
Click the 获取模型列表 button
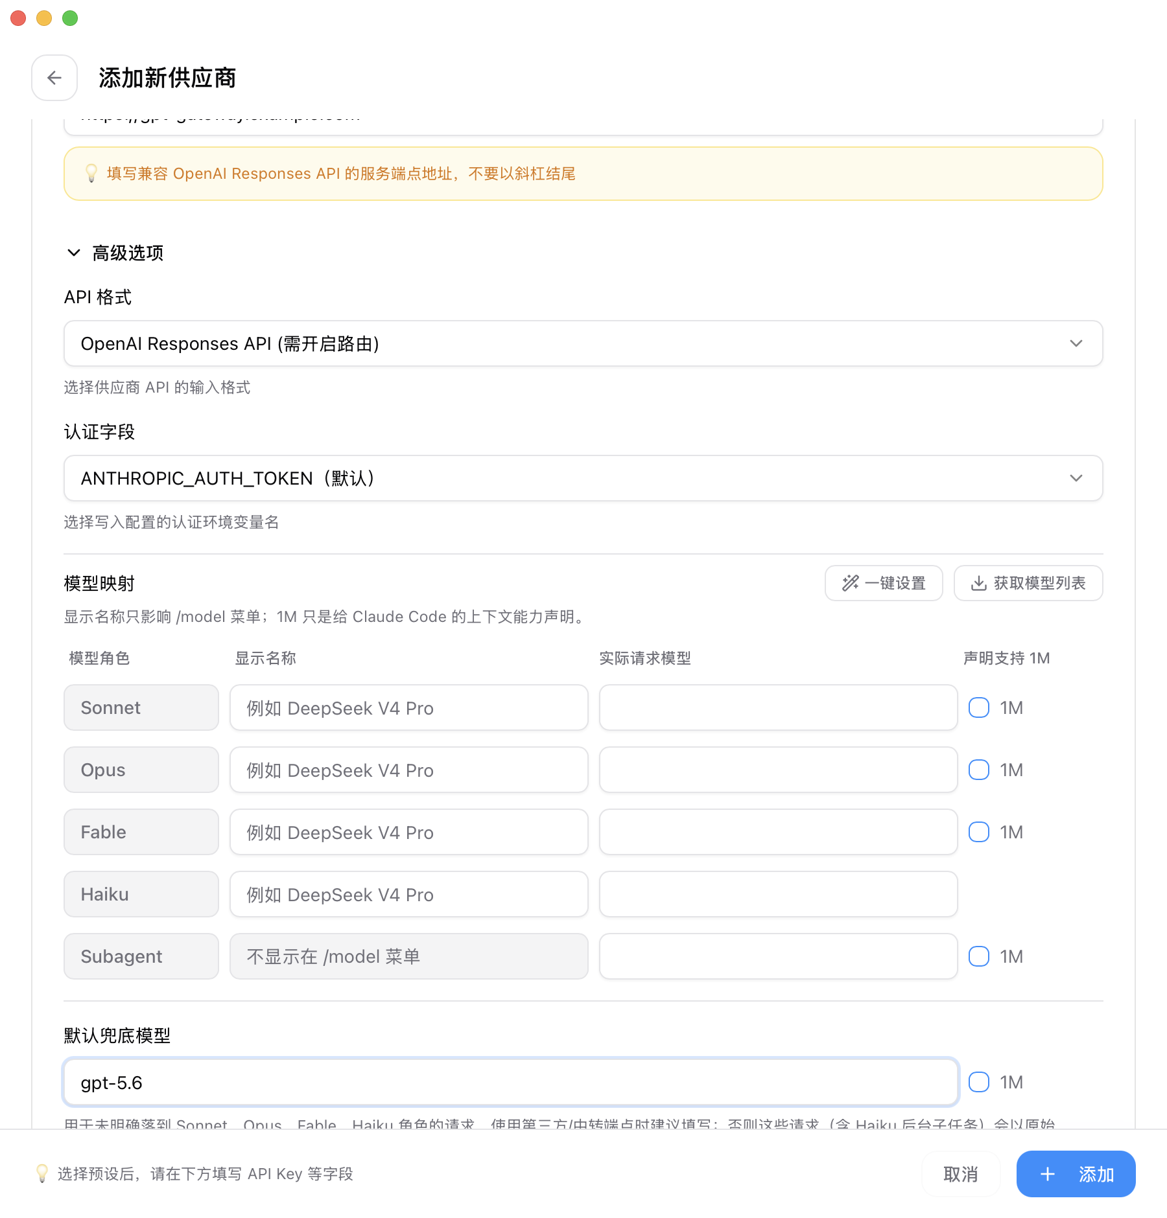[x=1028, y=583]
